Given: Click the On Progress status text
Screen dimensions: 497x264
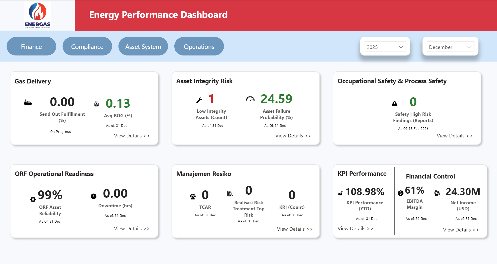Looking at the screenshot, I should pyautogui.click(x=61, y=132).
